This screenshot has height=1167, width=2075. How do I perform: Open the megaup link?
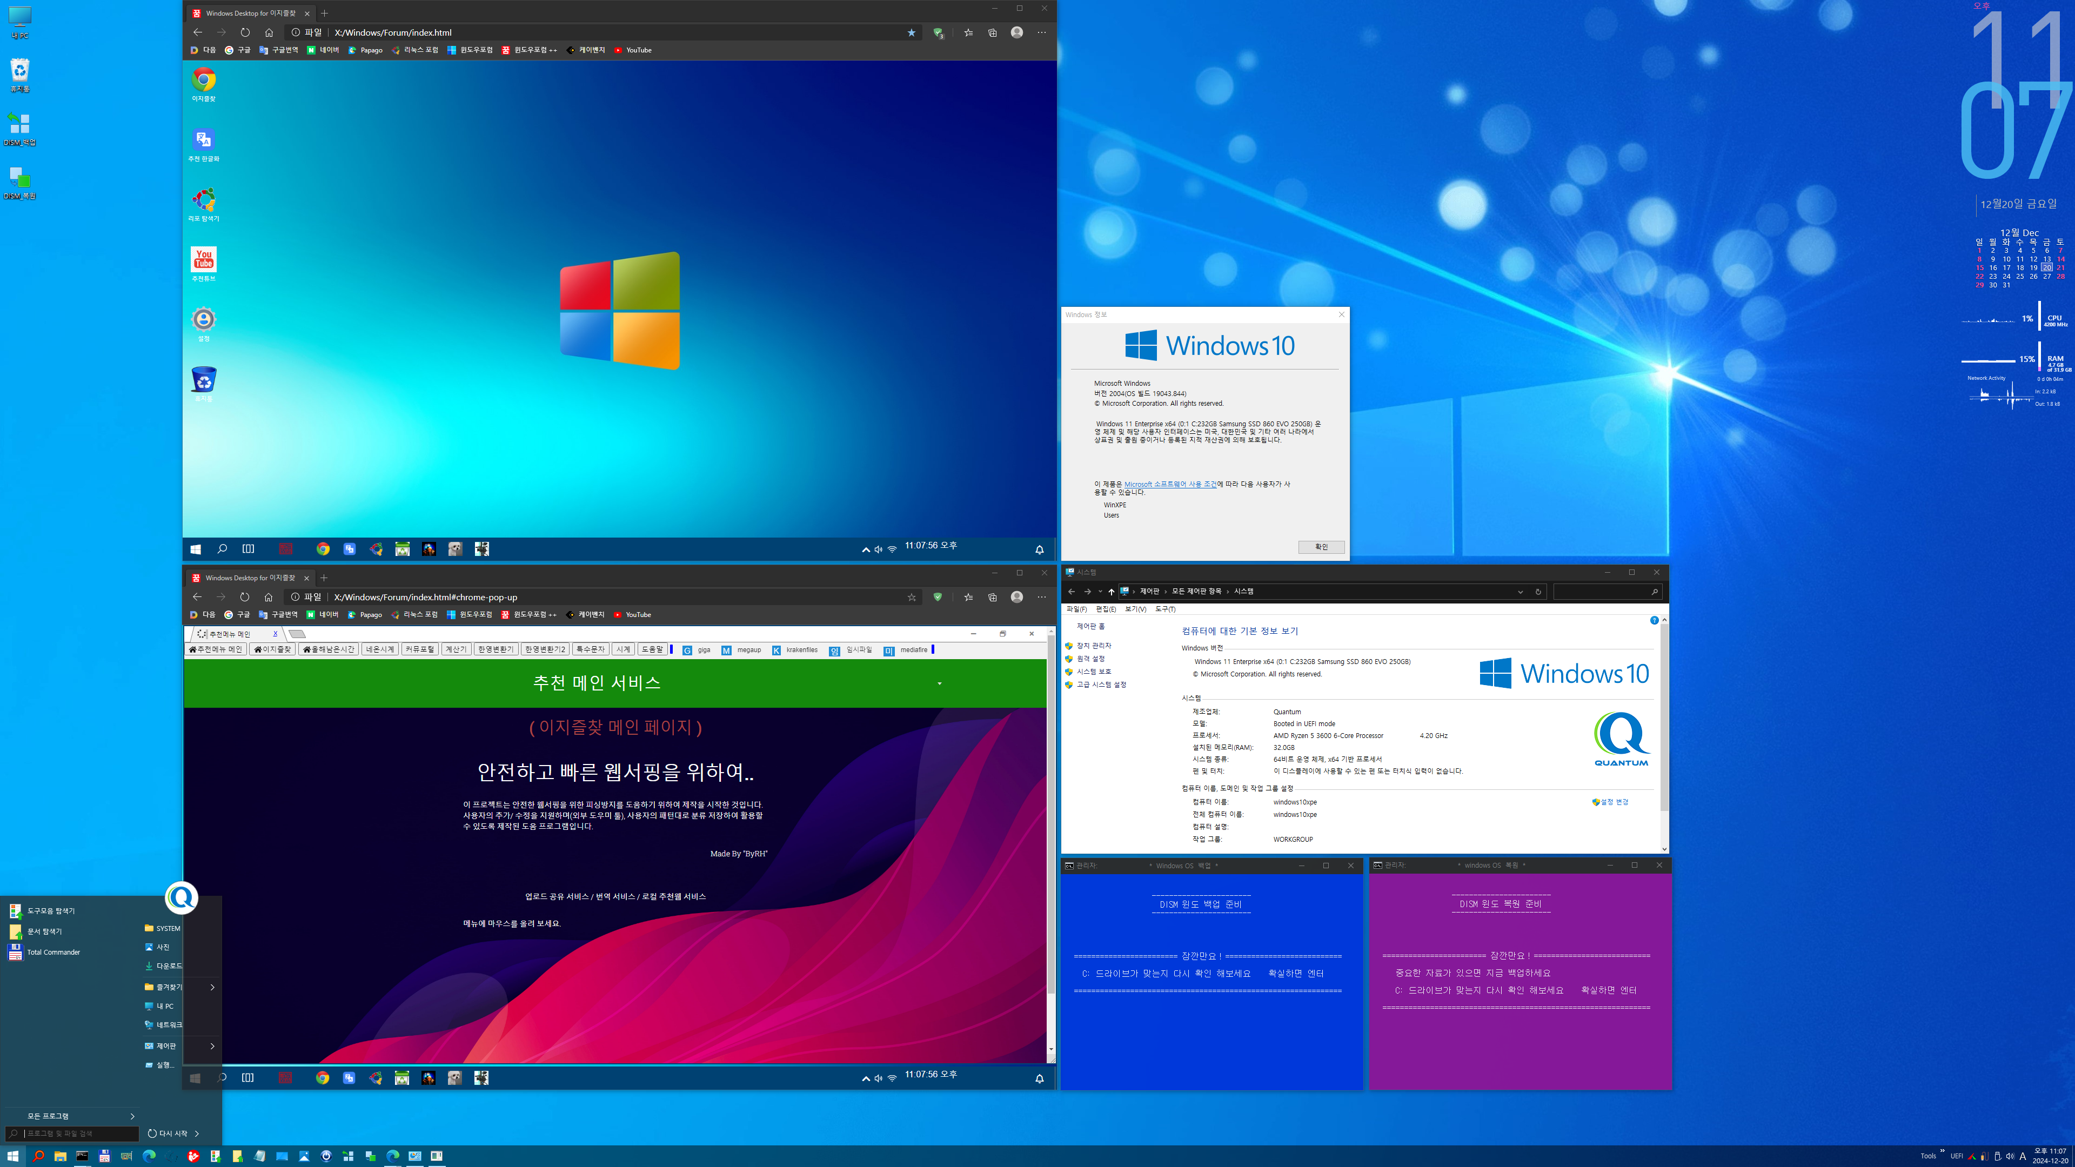[x=741, y=650]
